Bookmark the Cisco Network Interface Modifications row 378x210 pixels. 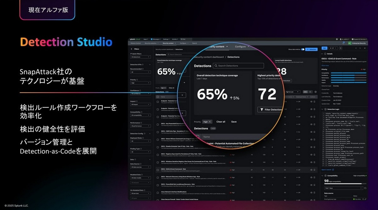click(314, 192)
